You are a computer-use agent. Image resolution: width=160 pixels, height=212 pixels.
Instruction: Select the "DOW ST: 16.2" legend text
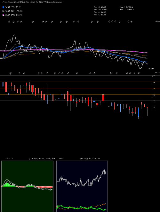pos(12,7)
